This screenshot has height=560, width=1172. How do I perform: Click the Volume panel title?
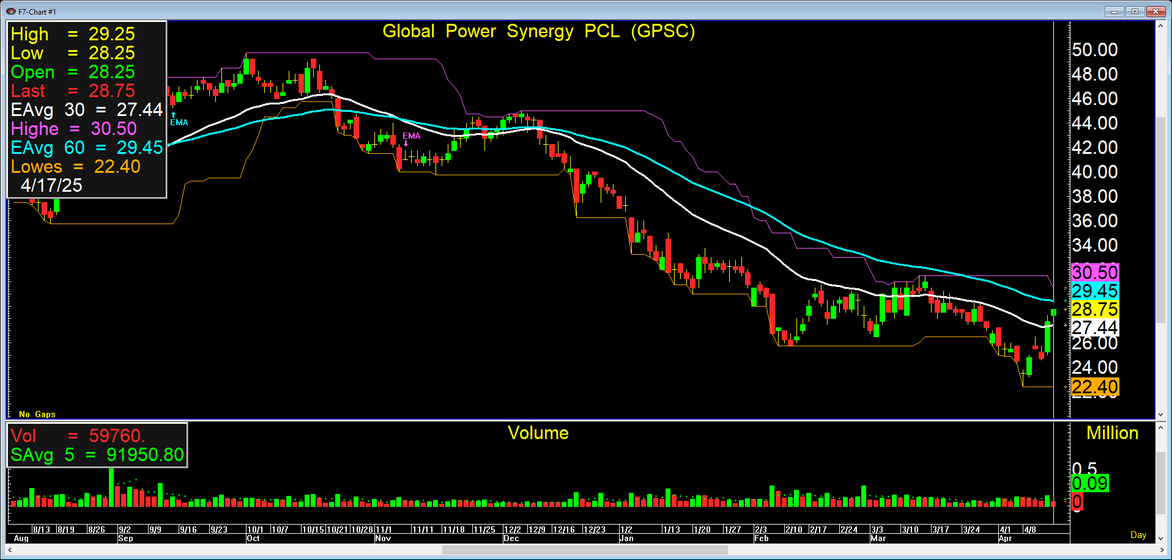538,433
